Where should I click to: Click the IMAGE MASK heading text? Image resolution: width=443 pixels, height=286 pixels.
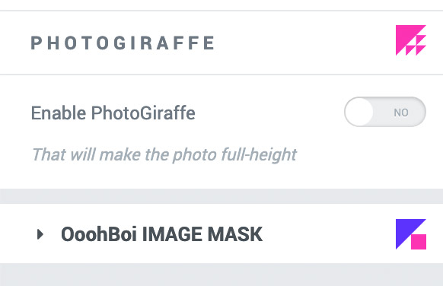pyautogui.click(x=202, y=234)
